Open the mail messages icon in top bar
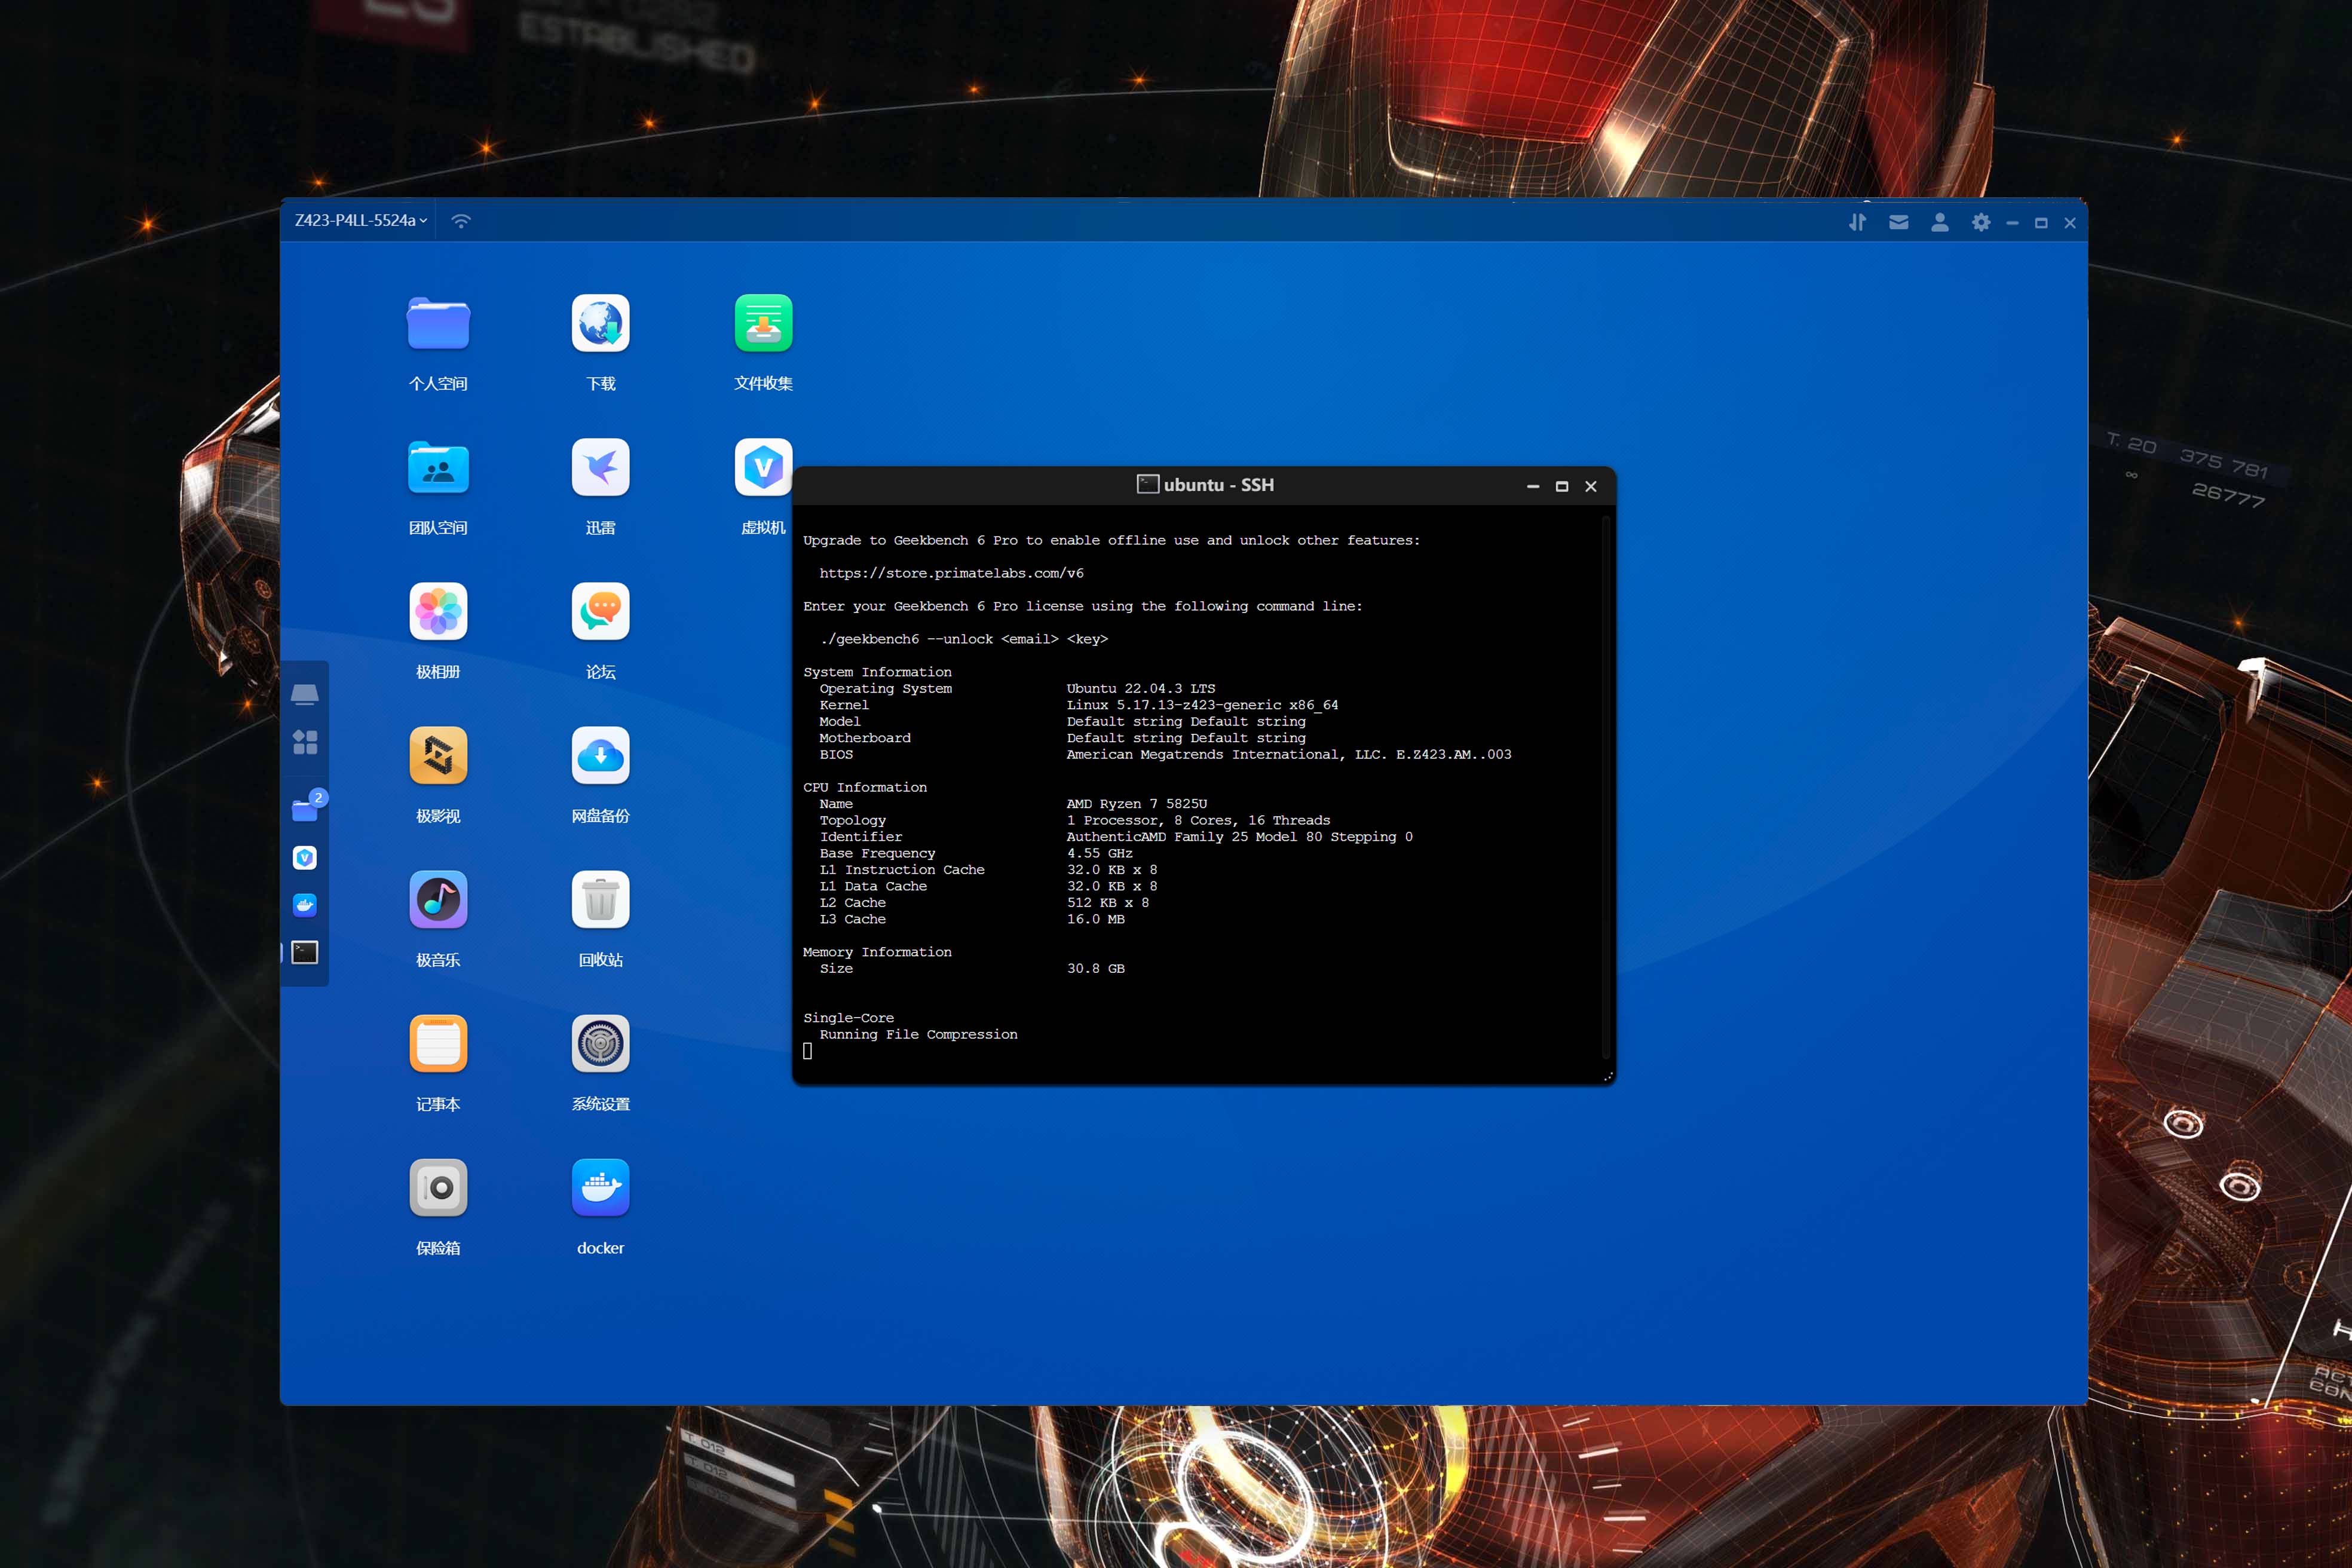Viewport: 2352px width, 1568px height. click(x=1898, y=222)
